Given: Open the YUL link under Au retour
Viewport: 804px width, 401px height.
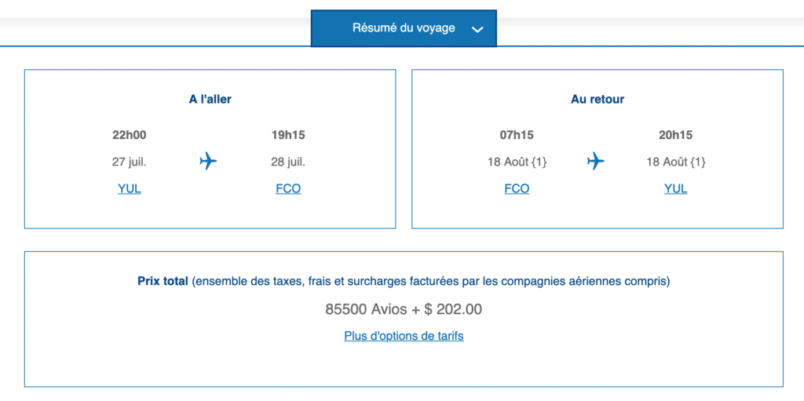Looking at the screenshot, I should pyautogui.click(x=675, y=188).
